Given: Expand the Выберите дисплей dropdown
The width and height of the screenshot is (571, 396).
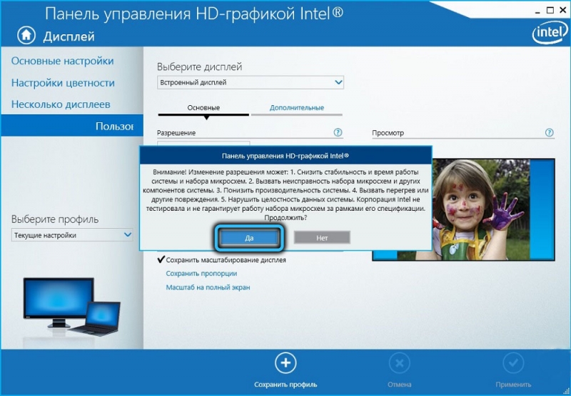Looking at the screenshot, I should 251,82.
